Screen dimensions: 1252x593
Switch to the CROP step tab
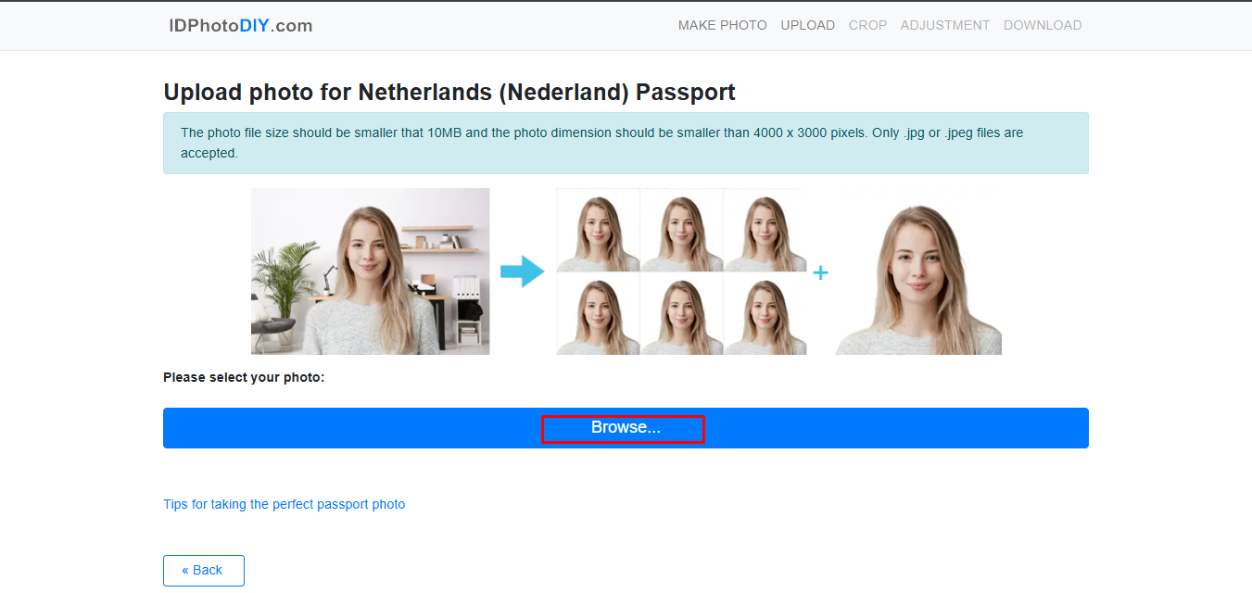coord(867,25)
